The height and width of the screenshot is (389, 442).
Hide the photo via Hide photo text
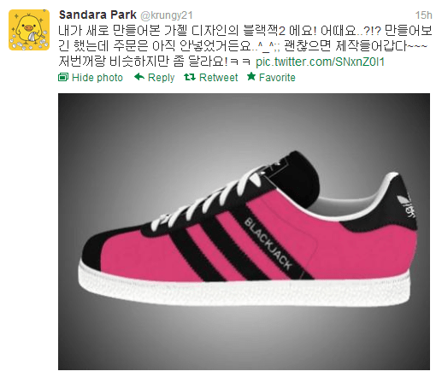click(97, 78)
